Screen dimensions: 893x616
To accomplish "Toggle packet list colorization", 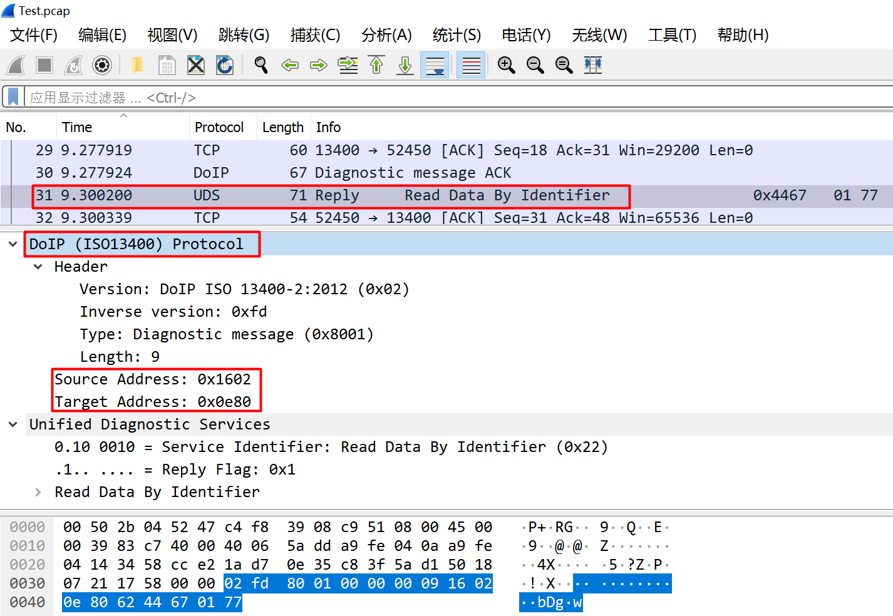I will click(x=470, y=64).
